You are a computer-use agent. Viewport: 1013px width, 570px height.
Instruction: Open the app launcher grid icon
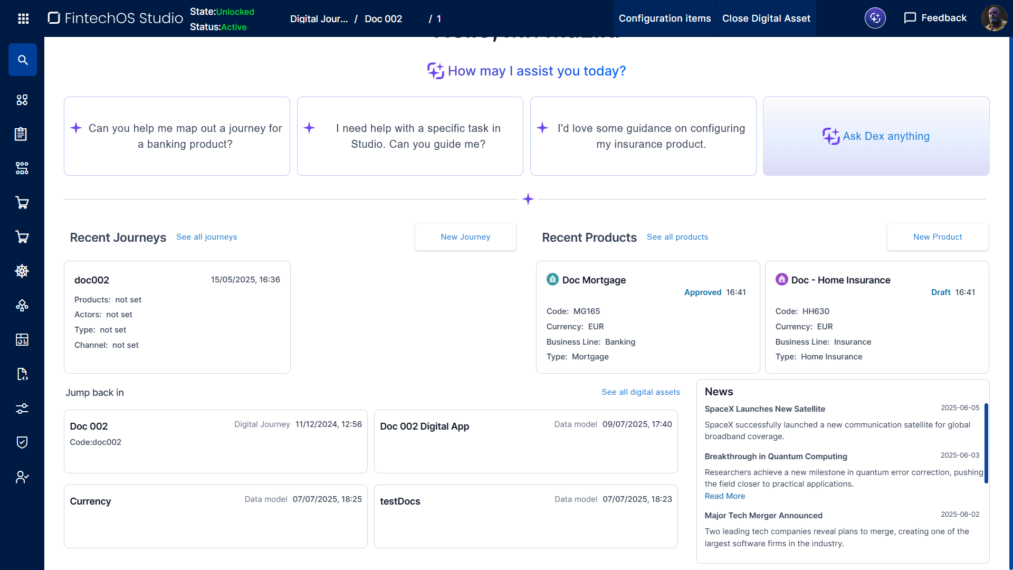click(23, 19)
